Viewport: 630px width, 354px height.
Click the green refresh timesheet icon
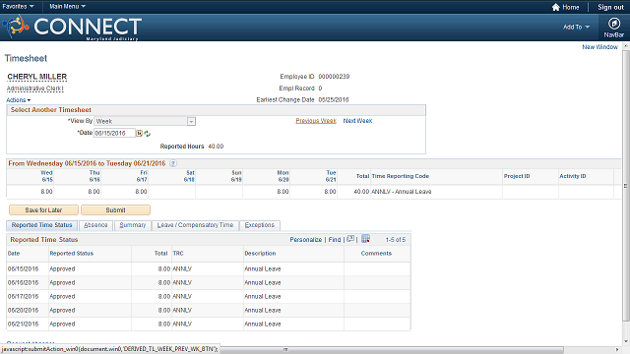click(x=148, y=134)
